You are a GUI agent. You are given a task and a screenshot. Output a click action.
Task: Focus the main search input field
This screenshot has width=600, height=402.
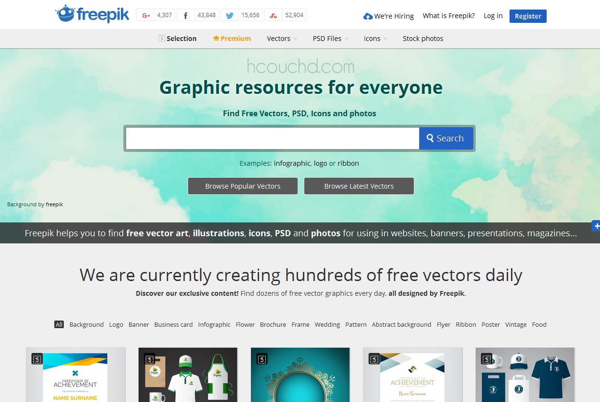tap(272, 138)
